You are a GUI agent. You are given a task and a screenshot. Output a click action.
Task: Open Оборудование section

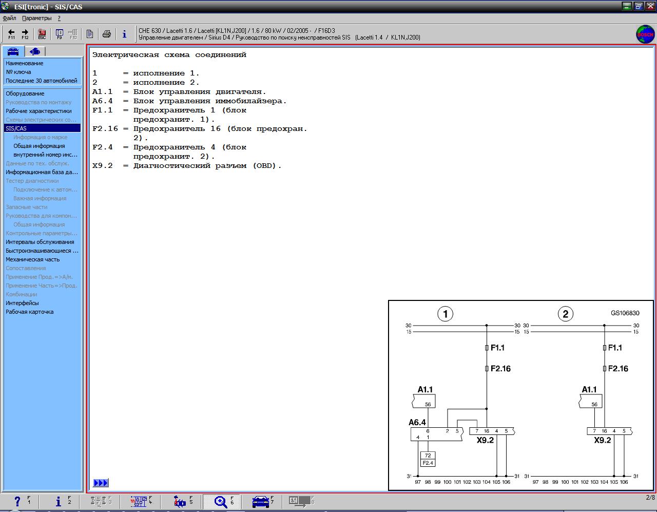tap(25, 93)
